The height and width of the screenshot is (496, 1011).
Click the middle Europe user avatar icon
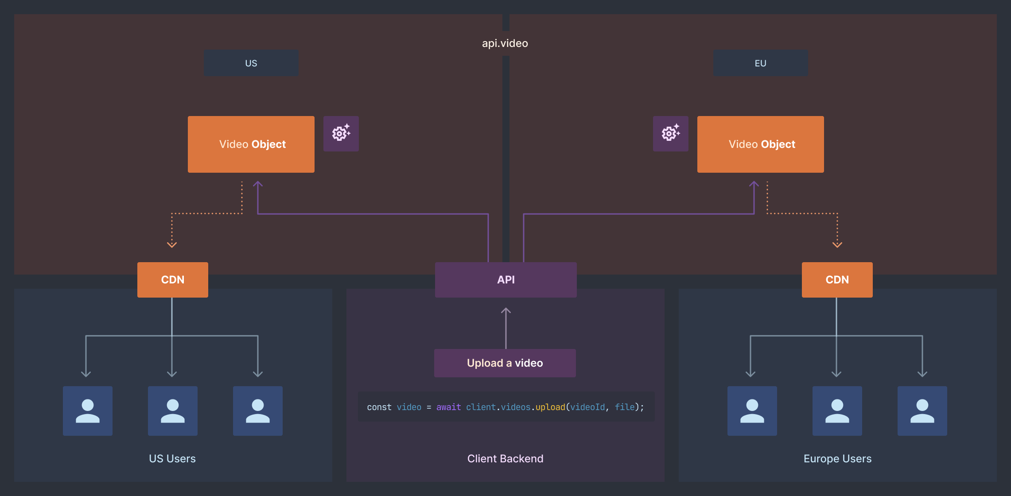(837, 411)
